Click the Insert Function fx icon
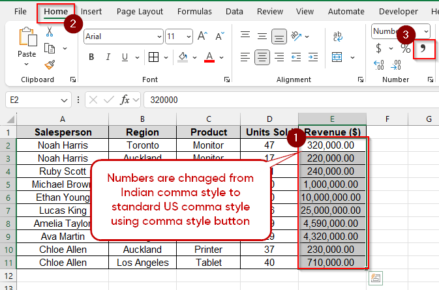This screenshot has height=290, width=439. pyautogui.click(x=125, y=100)
